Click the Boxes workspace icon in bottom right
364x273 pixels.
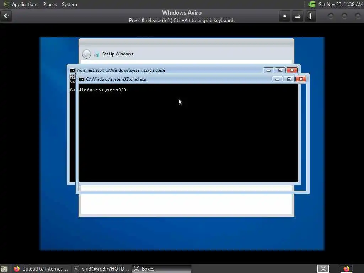323,269
